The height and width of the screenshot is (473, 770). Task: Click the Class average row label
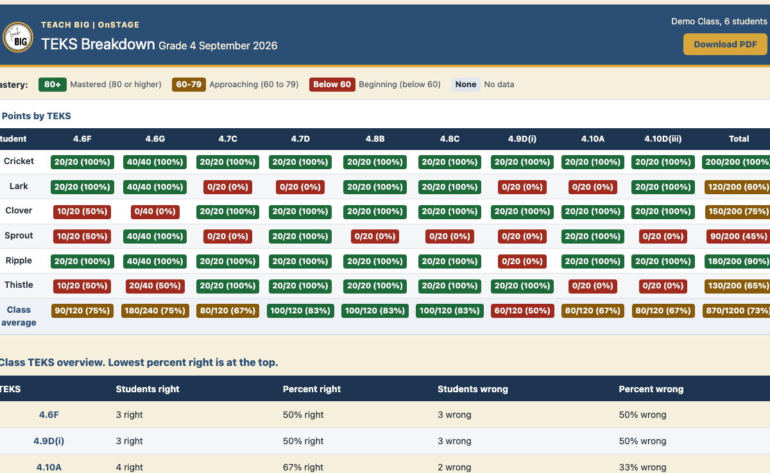tap(19, 316)
